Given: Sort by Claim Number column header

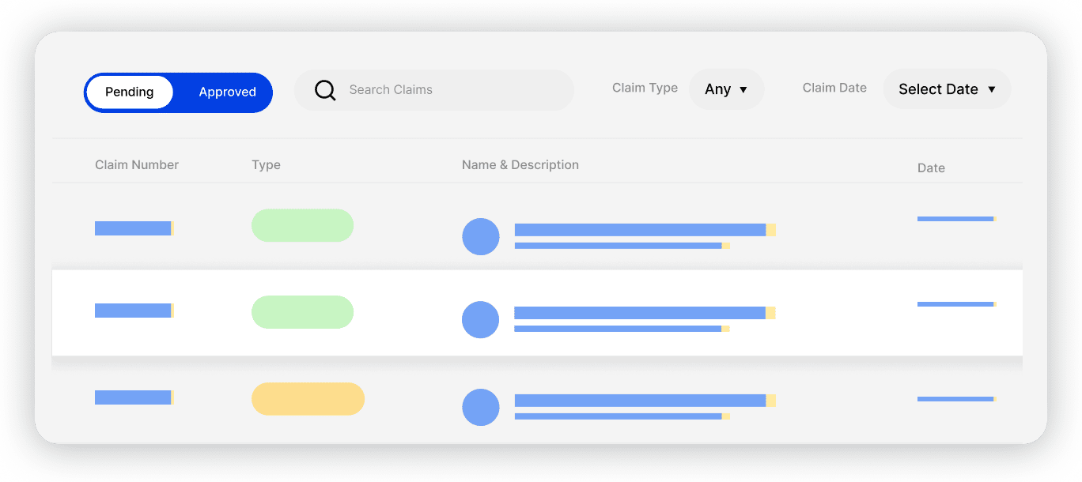Looking at the screenshot, I should coord(137,165).
